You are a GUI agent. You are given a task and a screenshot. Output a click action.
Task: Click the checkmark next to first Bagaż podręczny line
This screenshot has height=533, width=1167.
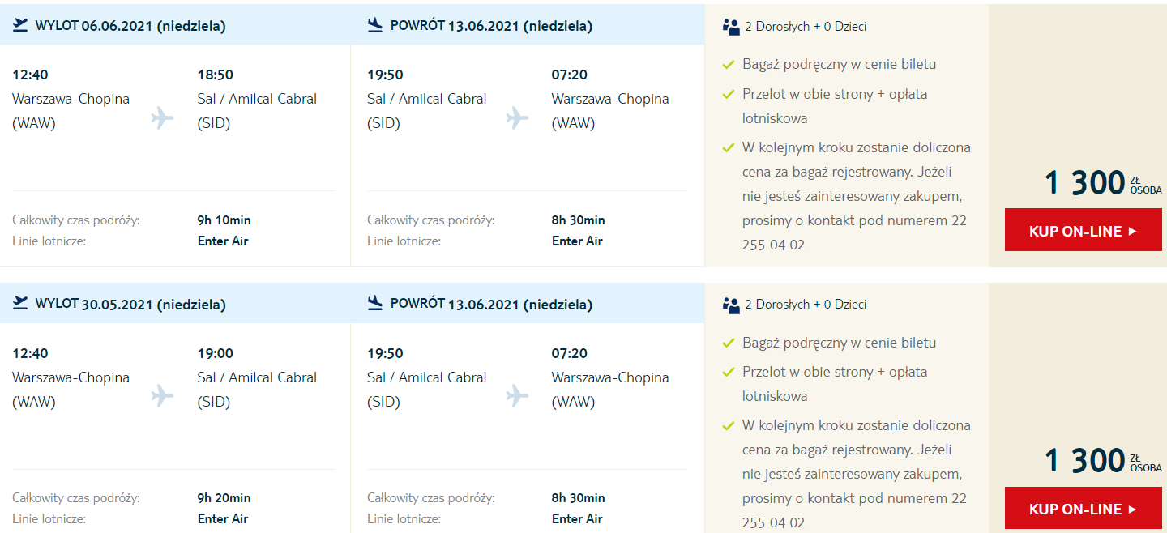(x=729, y=64)
